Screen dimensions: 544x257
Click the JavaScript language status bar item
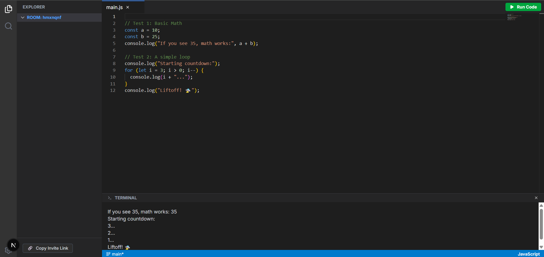tap(529, 254)
